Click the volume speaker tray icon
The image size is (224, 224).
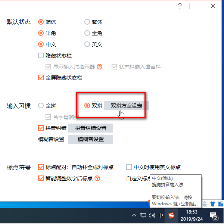(x=152, y=215)
